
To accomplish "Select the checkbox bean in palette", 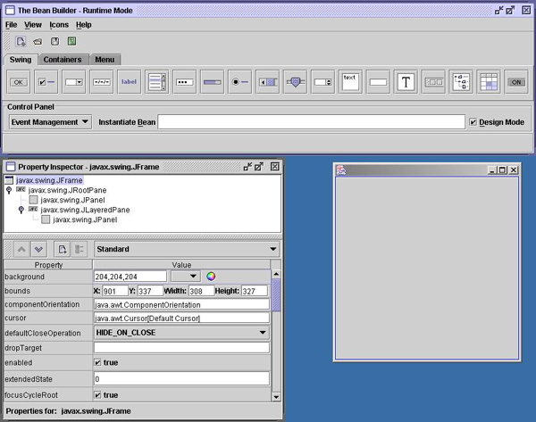I will coord(46,82).
